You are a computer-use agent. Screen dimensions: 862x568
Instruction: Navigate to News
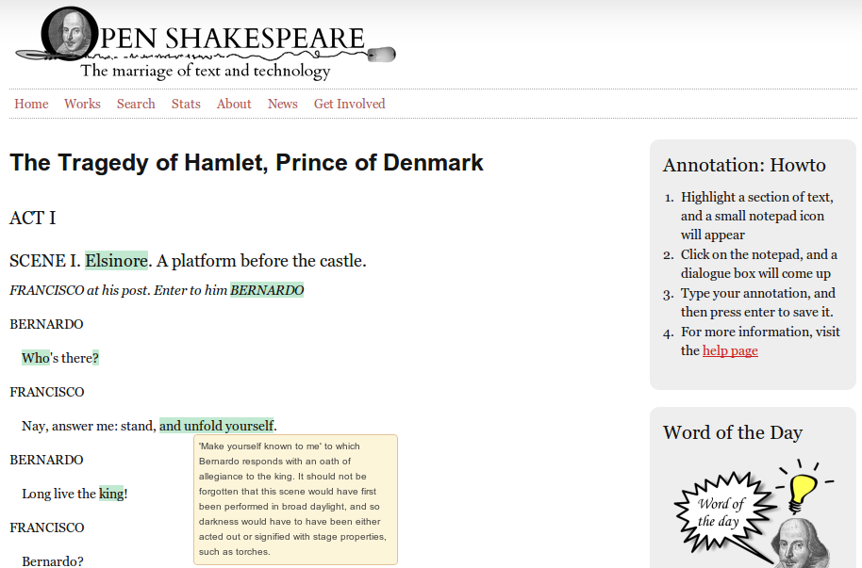[283, 104]
